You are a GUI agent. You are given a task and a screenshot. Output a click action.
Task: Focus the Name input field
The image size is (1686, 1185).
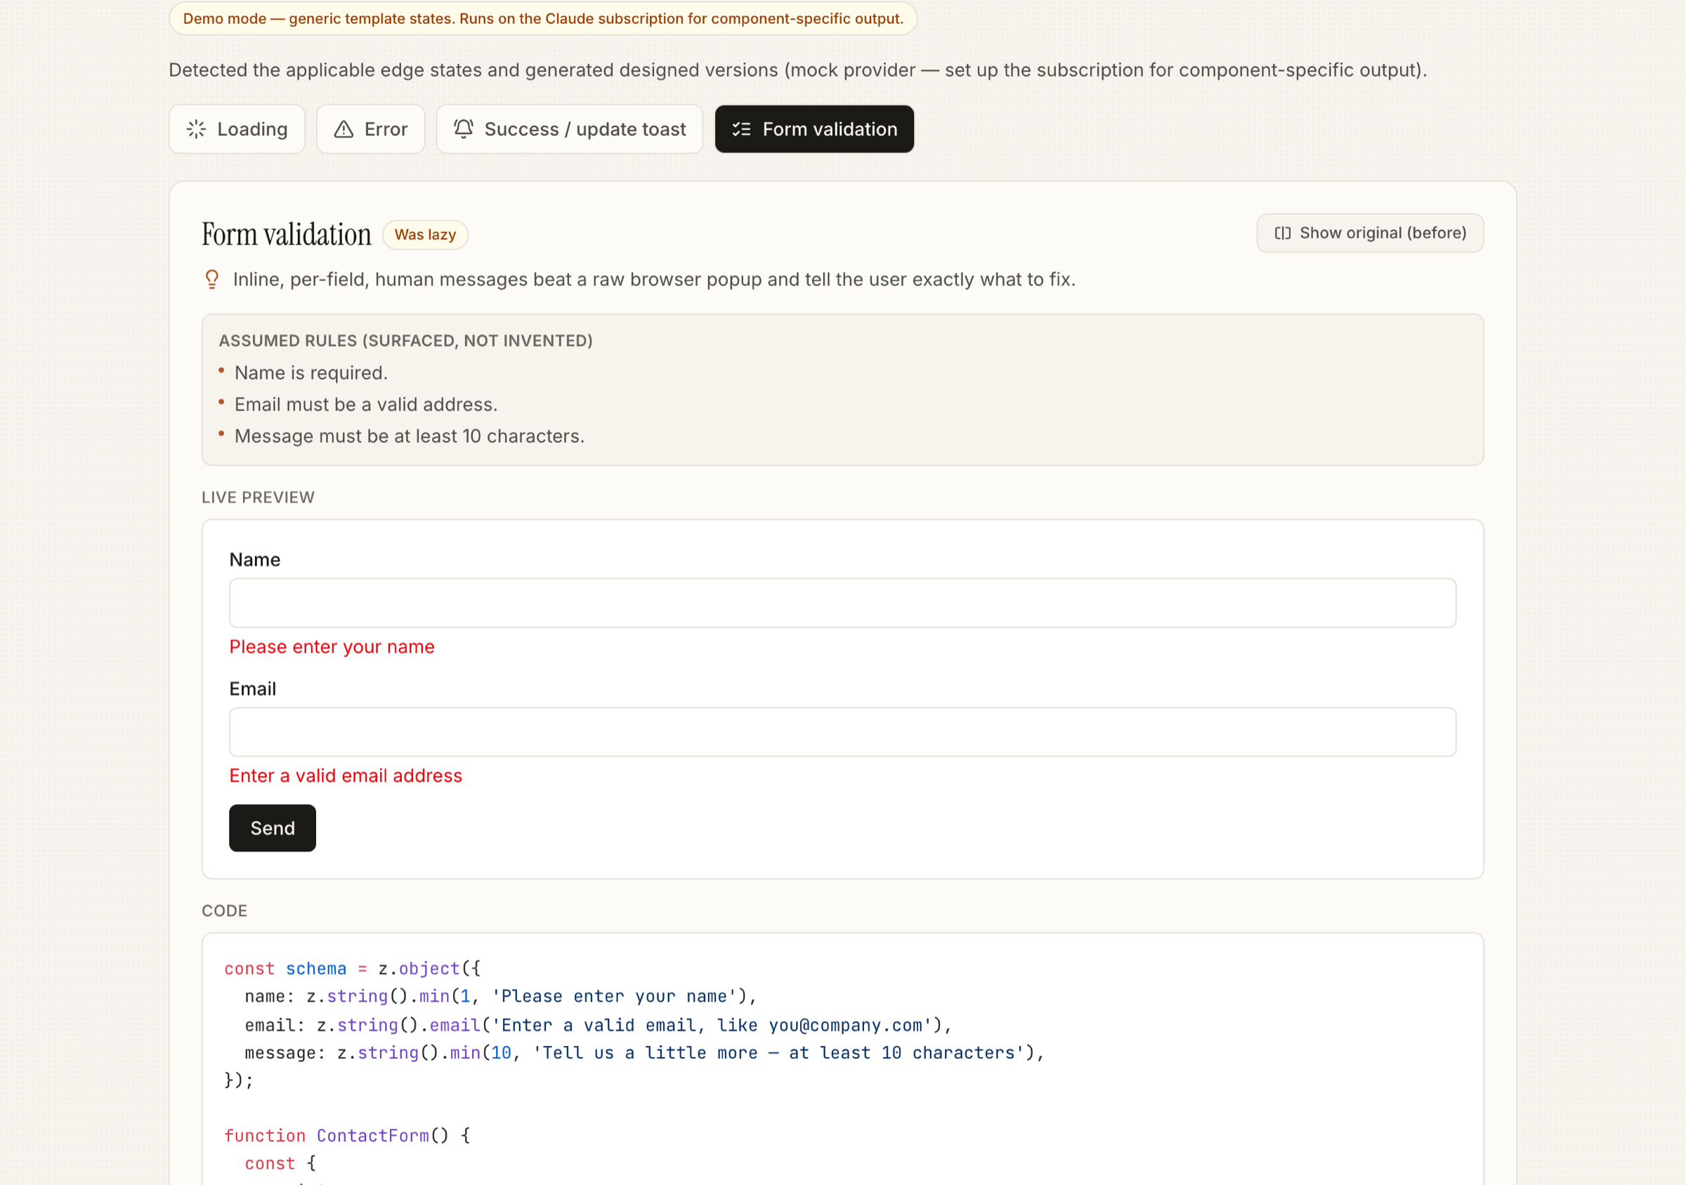tap(842, 603)
